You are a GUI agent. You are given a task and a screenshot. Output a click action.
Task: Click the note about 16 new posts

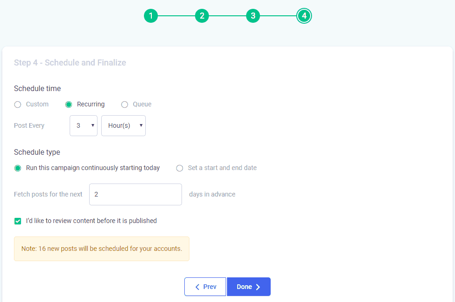102,249
